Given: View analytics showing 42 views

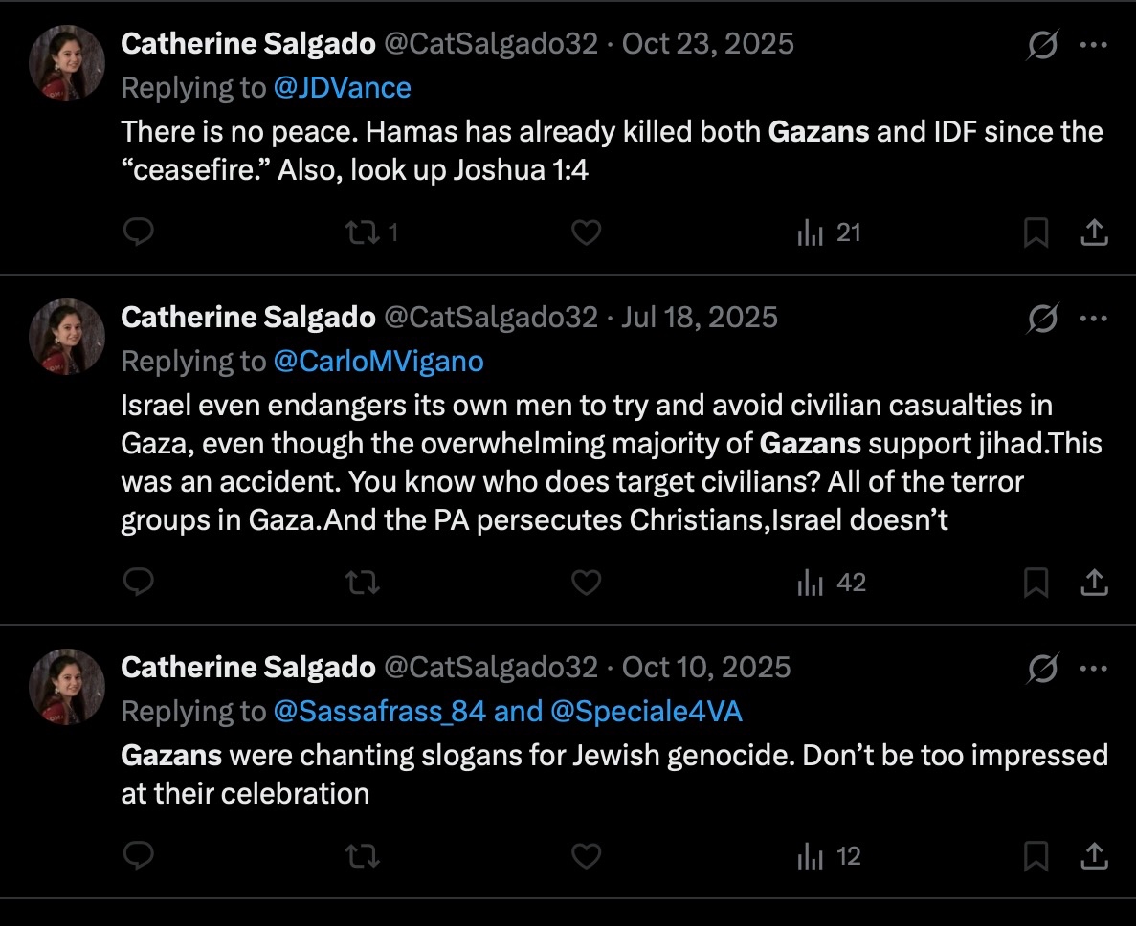Looking at the screenshot, I should tap(831, 583).
